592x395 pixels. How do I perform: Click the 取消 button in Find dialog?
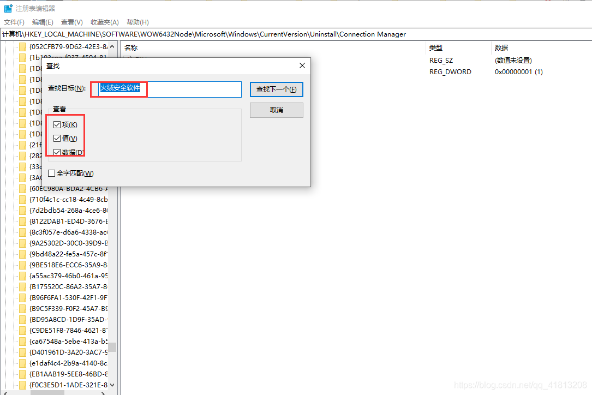[x=277, y=110]
